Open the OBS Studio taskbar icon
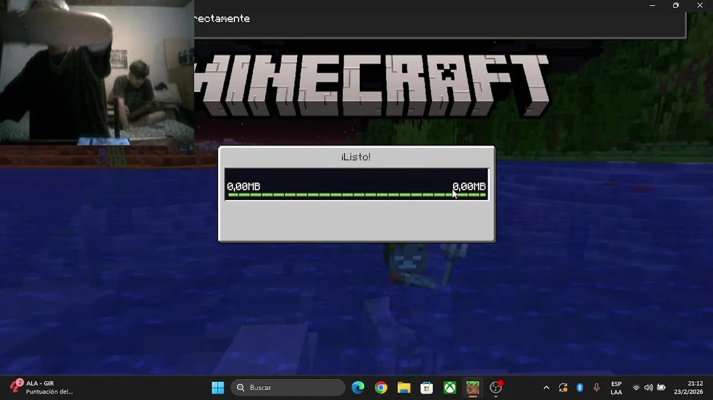Viewport: 713px width, 400px height. tap(496, 387)
